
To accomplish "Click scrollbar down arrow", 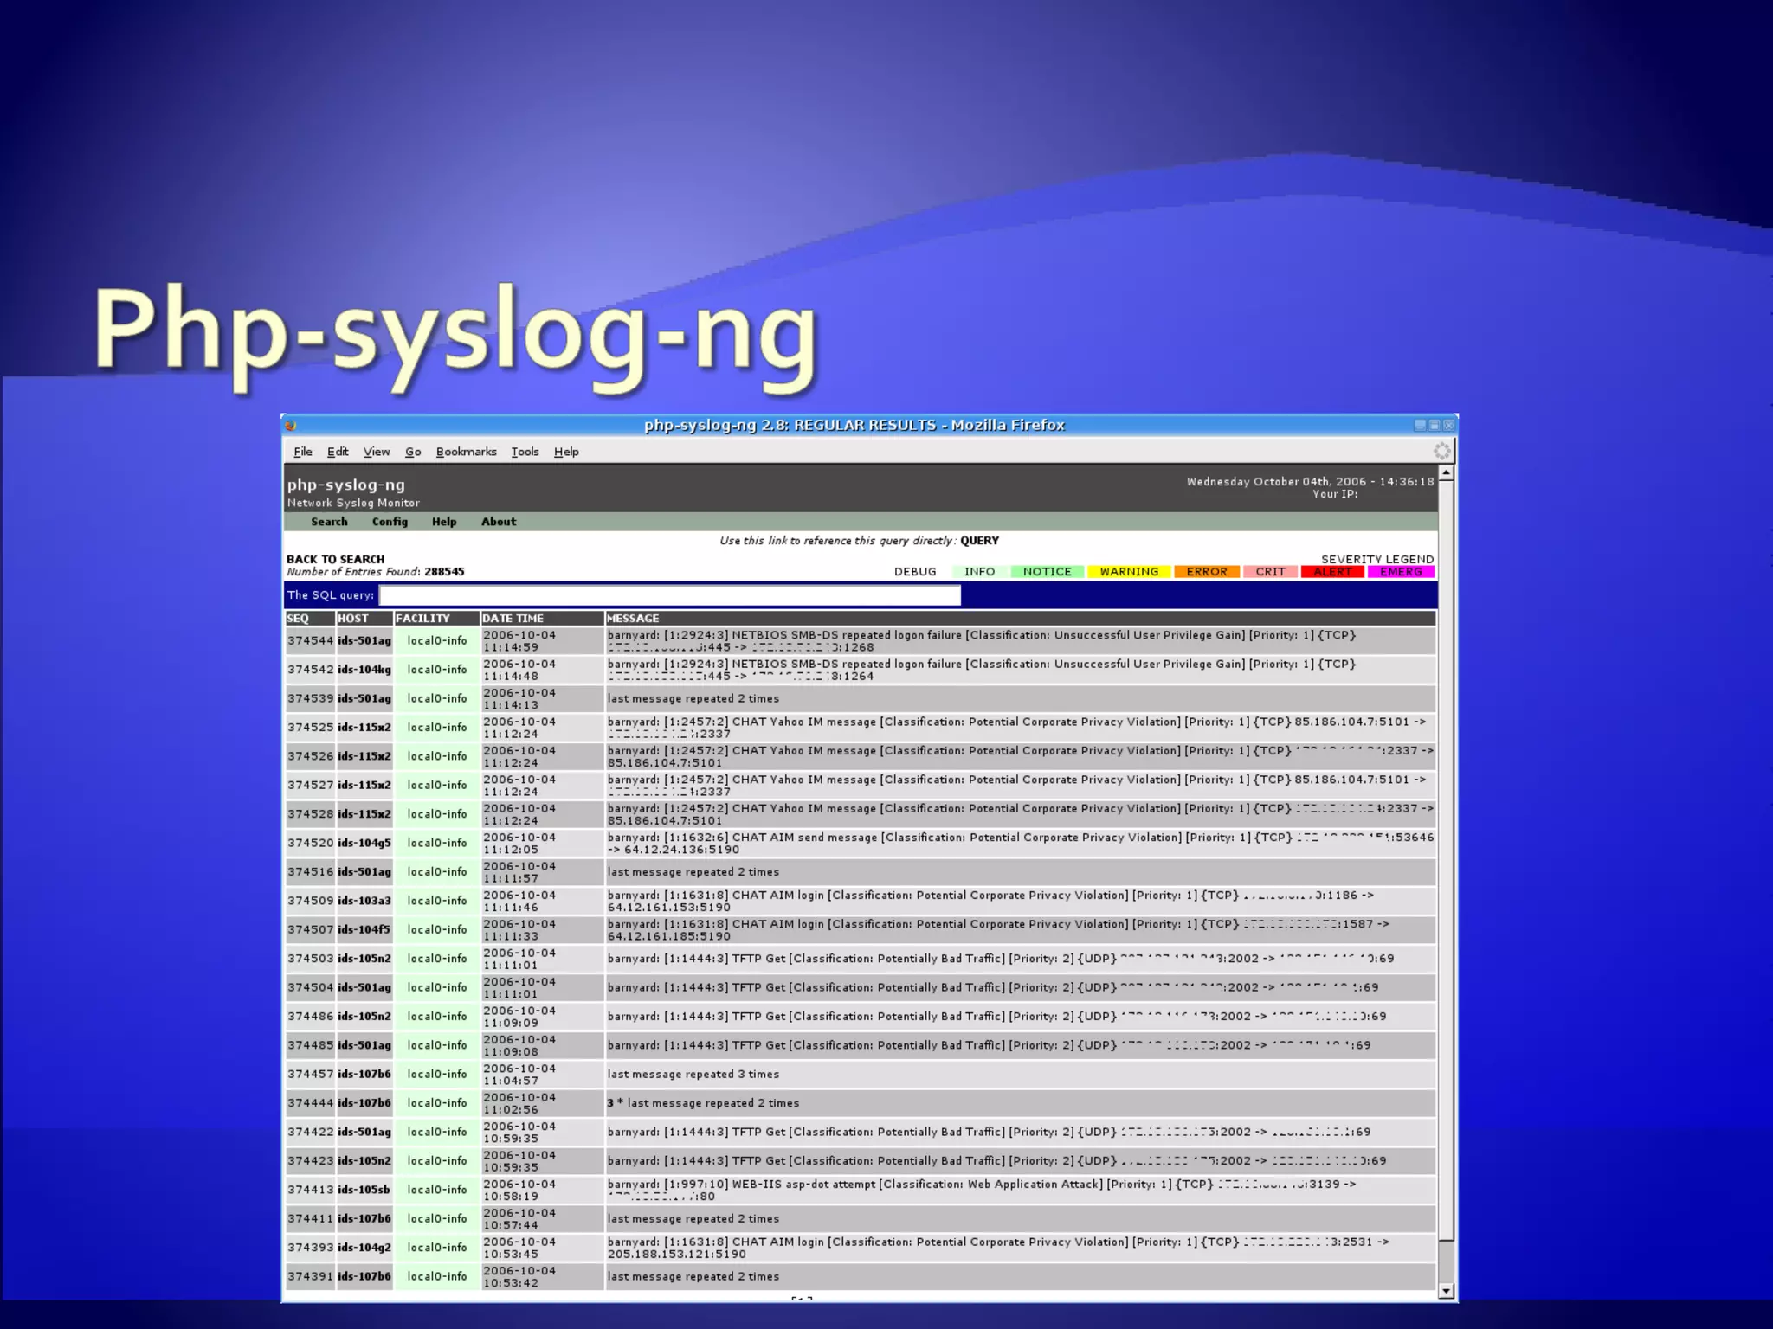I will click(x=1446, y=1291).
